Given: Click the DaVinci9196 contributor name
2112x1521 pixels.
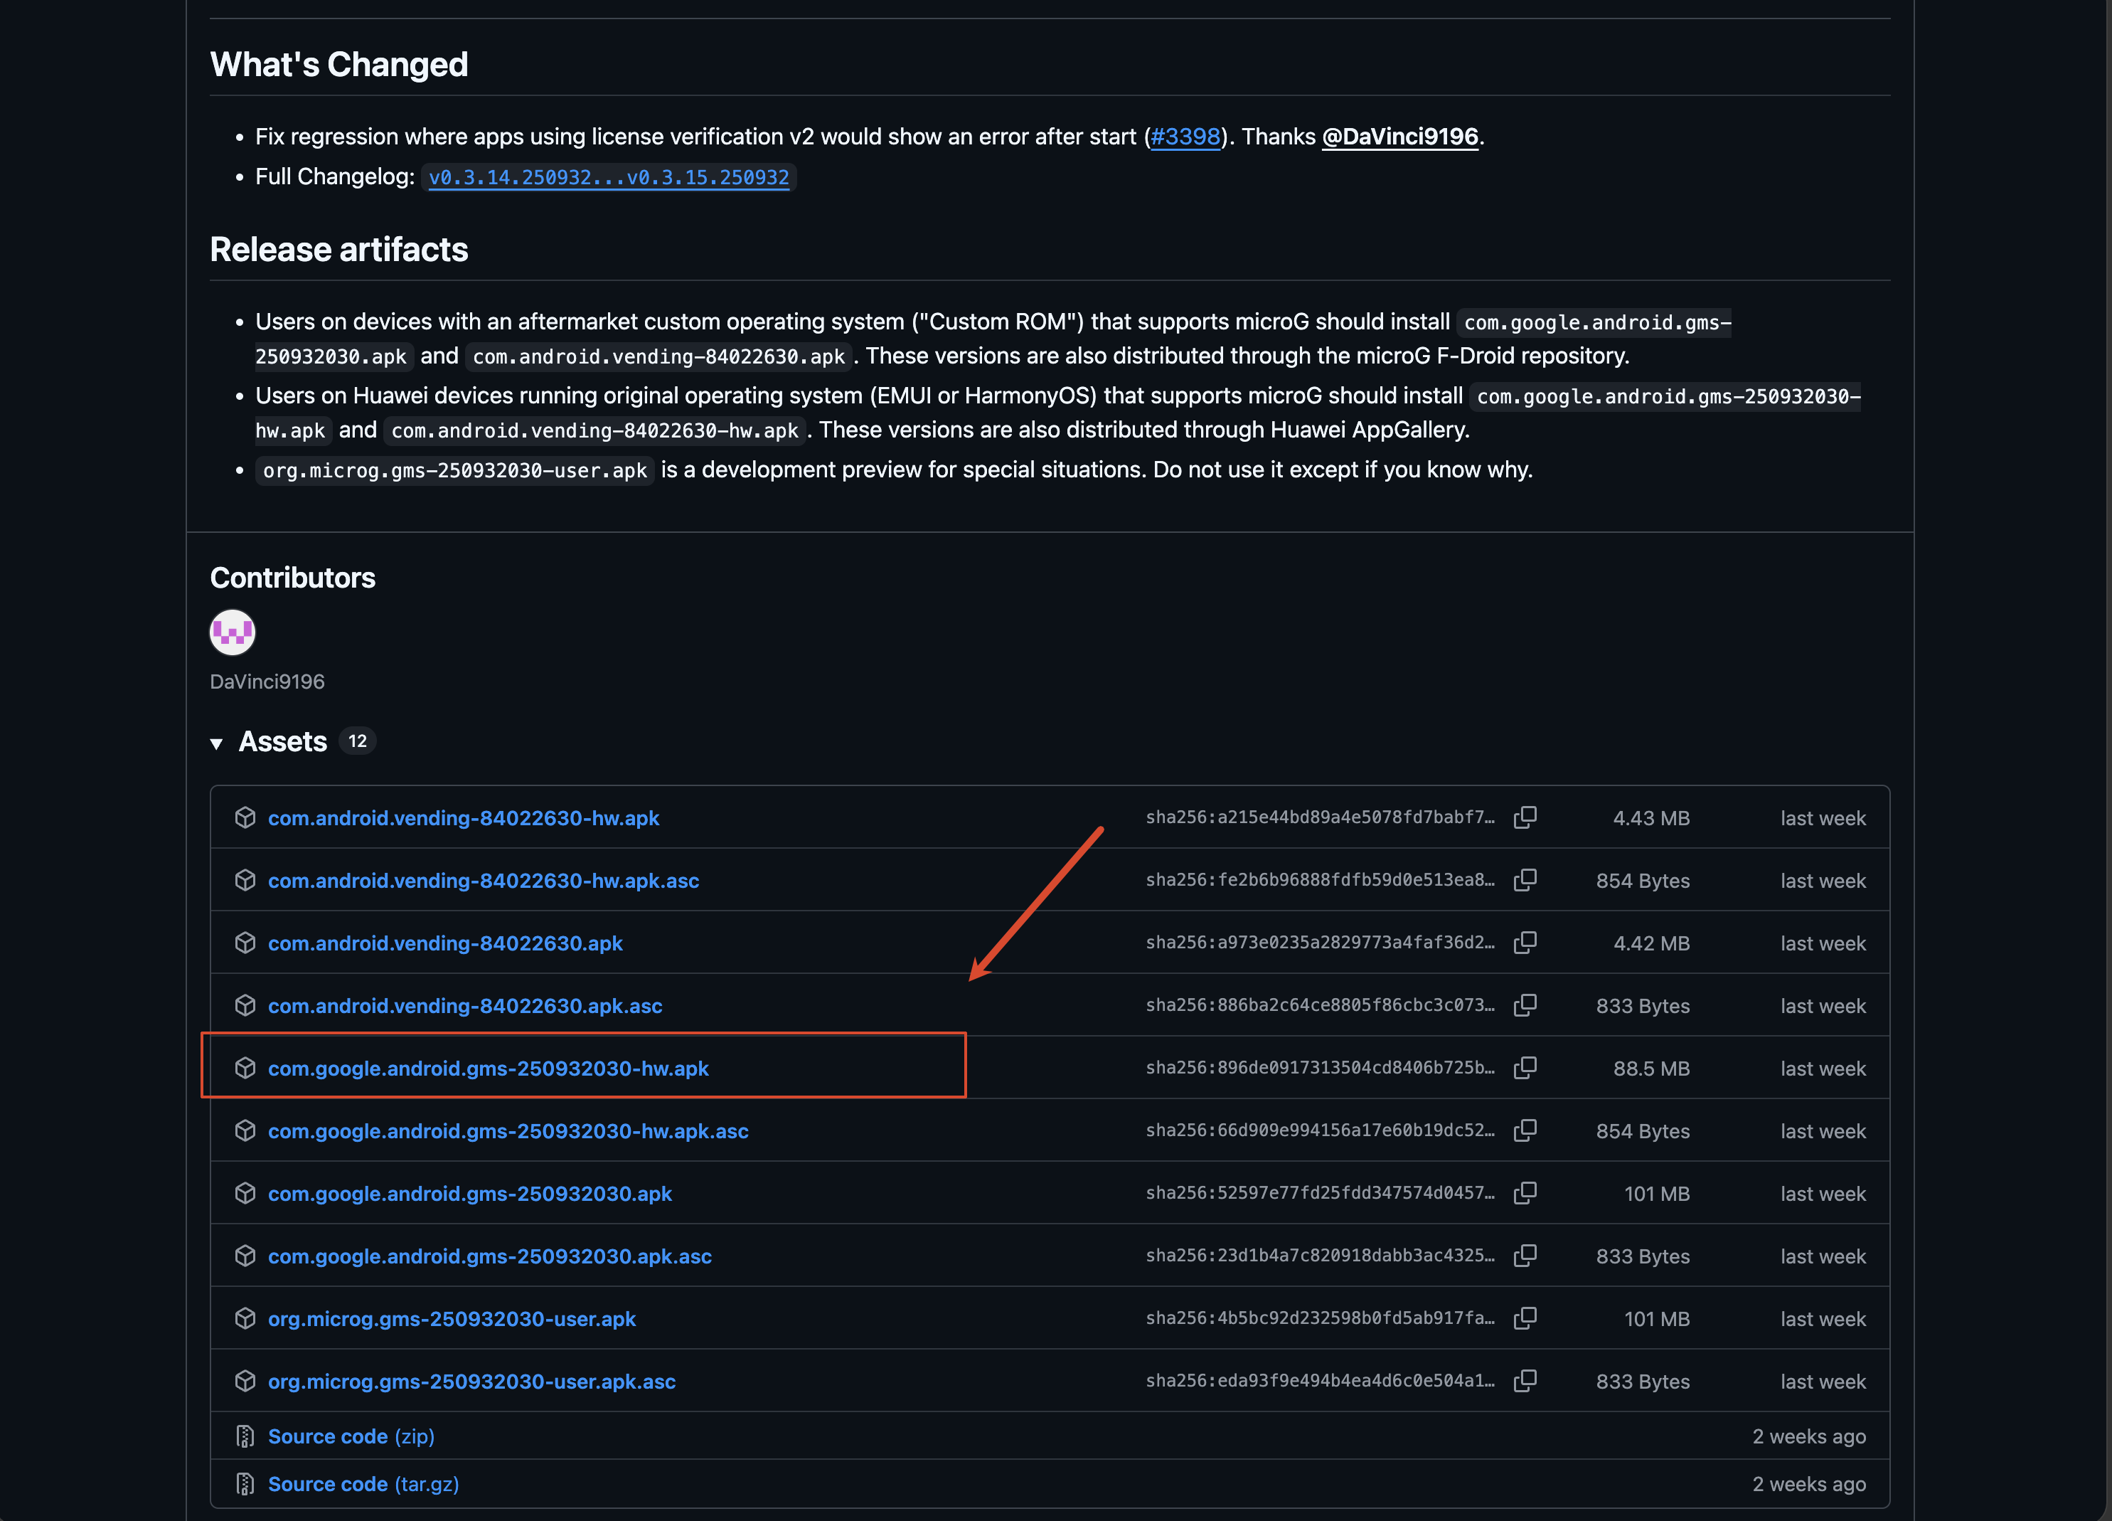Looking at the screenshot, I should [267, 682].
